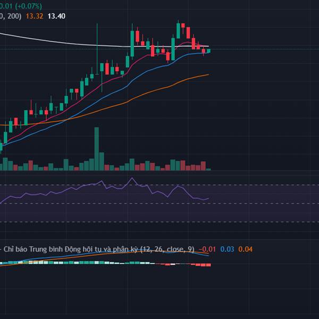Click the orange 0.04 signal value
Screen dimensions: 319x319
[245, 249]
